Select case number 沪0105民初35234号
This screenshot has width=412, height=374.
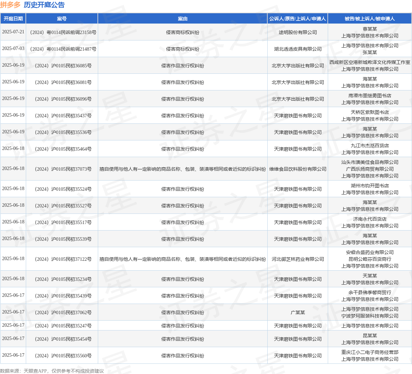click(62, 279)
